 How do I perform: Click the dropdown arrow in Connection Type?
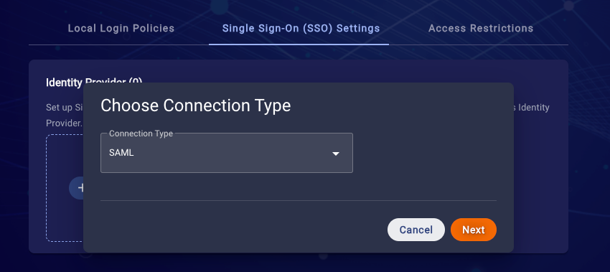coord(336,154)
